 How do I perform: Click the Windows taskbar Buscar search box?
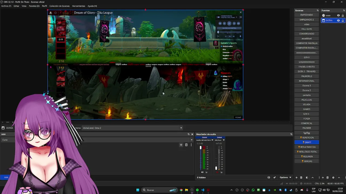coord(160,190)
